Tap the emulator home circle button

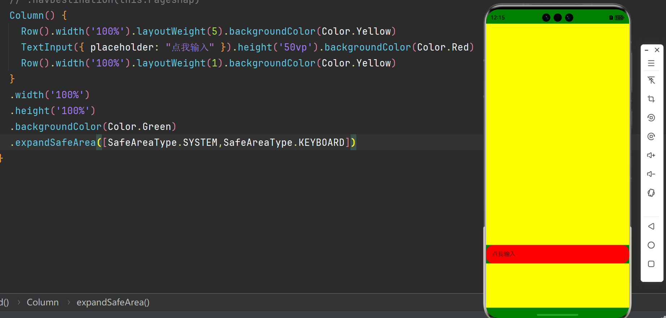point(651,245)
